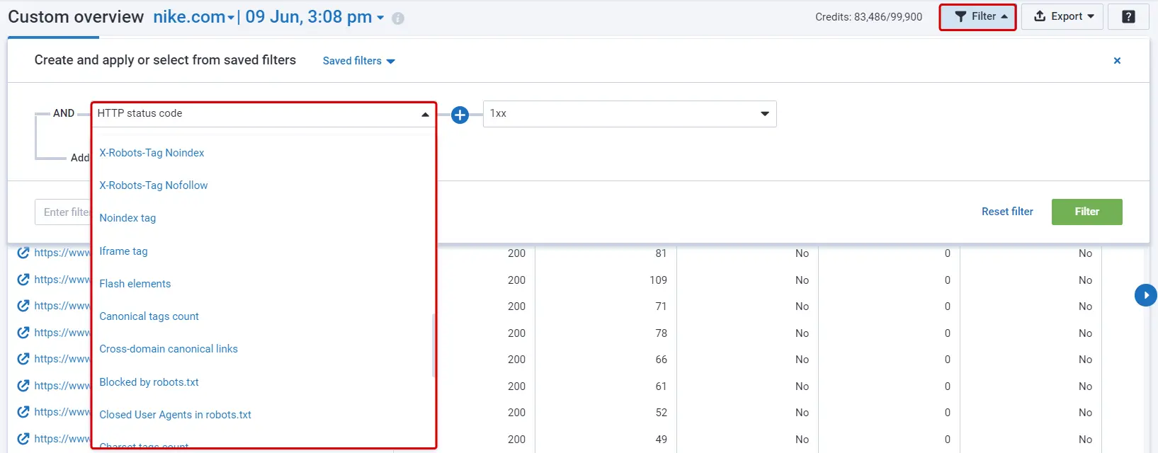Click the dropdown list scrollbar thumb

coord(433,345)
